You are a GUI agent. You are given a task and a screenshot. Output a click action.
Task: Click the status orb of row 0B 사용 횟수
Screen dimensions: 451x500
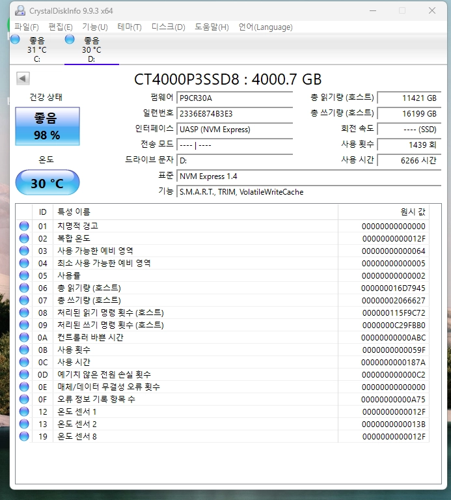(24, 350)
